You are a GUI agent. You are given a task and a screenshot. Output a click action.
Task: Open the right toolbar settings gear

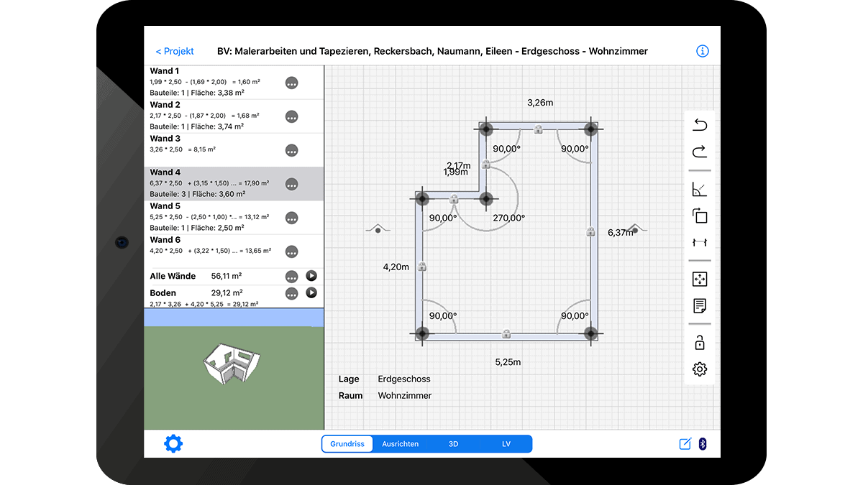700,369
